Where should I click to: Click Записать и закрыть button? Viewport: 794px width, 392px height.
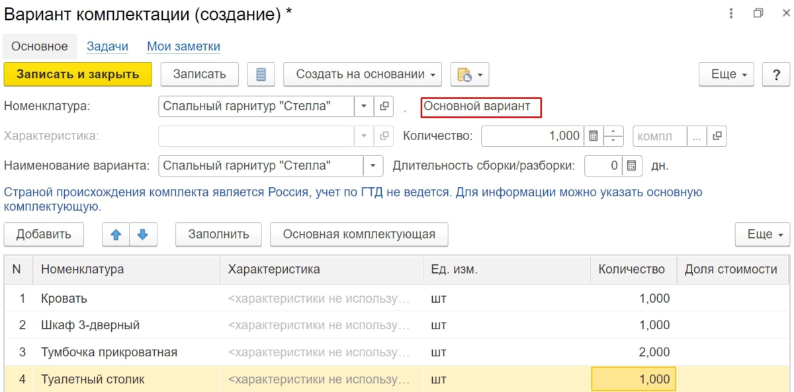click(x=78, y=75)
